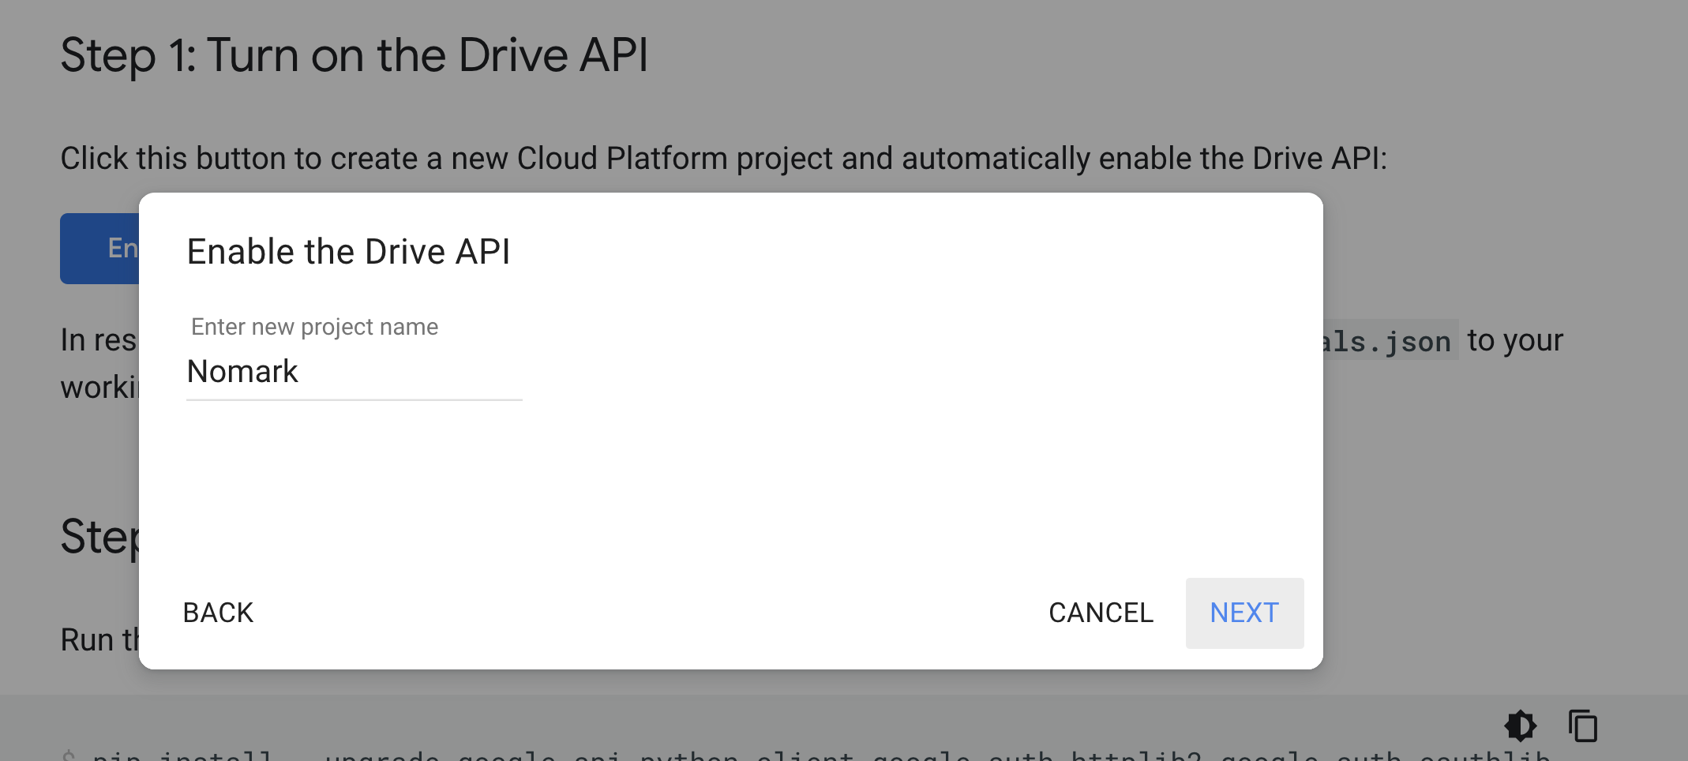The width and height of the screenshot is (1688, 761).
Task: Toggle the dark theme icon on the code block
Action: [1521, 725]
